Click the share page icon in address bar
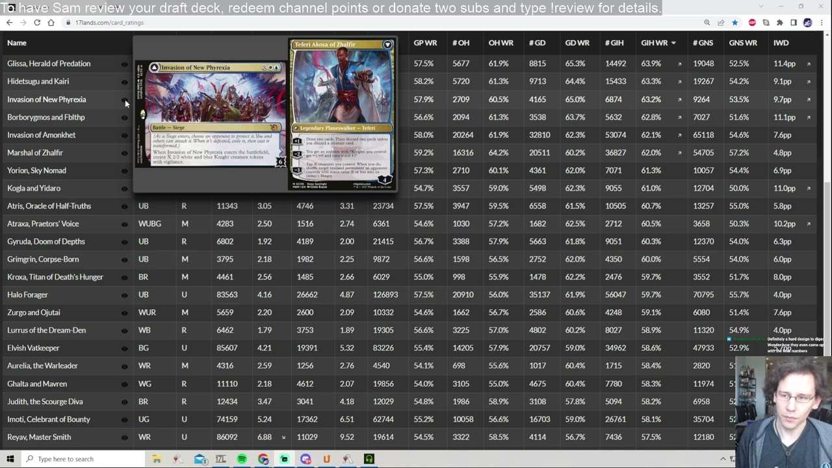 point(721,23)
